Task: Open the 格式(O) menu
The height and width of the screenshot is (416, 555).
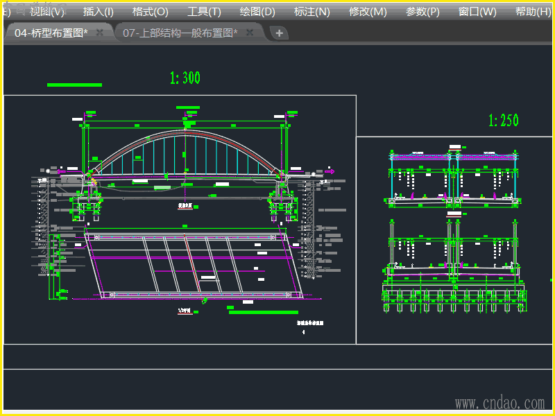Action: click(x=150, y=12)
